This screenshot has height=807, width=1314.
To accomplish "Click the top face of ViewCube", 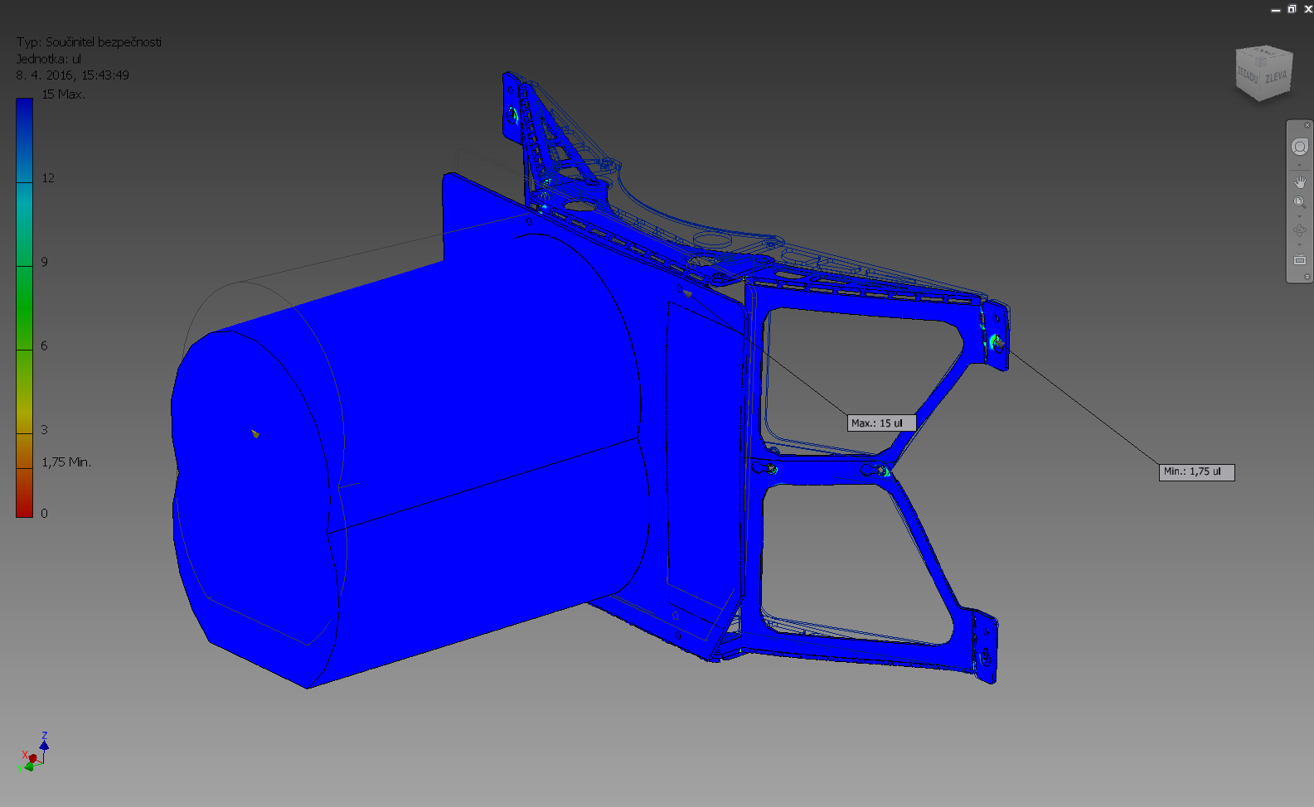I will tap(1264, 53).
